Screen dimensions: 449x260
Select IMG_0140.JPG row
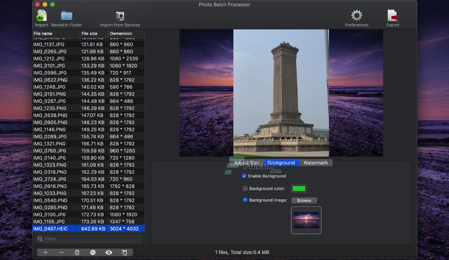[89, 158]
